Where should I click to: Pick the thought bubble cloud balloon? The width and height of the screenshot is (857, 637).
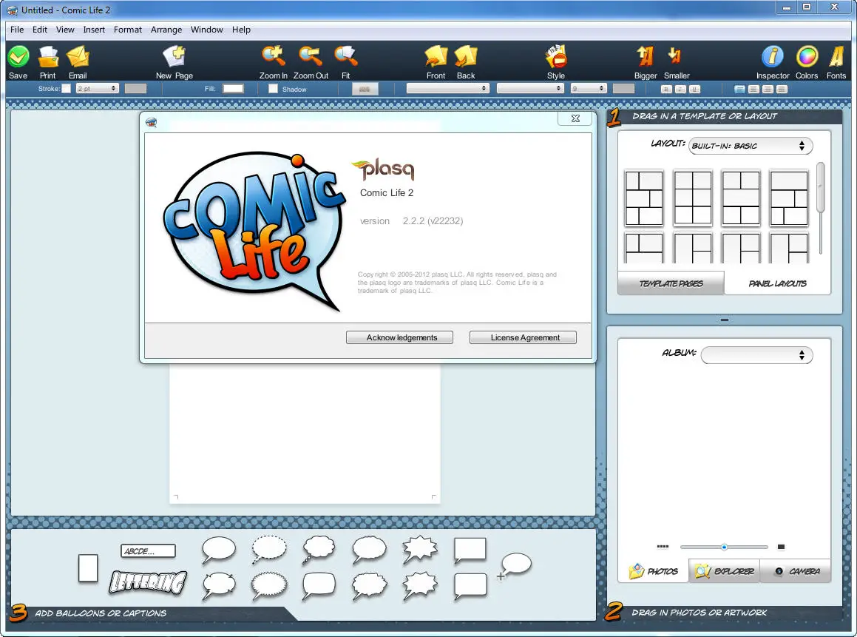tap(319, 550)
